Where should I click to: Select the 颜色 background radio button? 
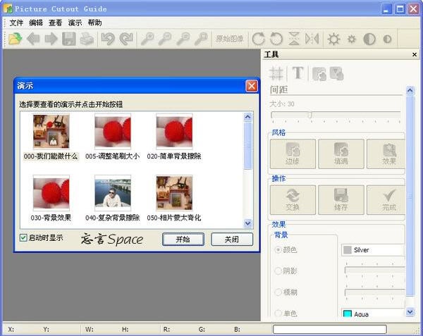pos(278,249)
